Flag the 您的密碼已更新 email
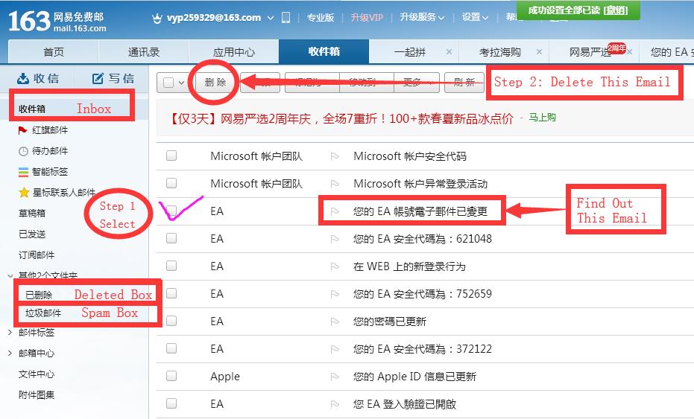Viewport: 694px width, 419px height. pyautogui.click(x=335, y=322)
